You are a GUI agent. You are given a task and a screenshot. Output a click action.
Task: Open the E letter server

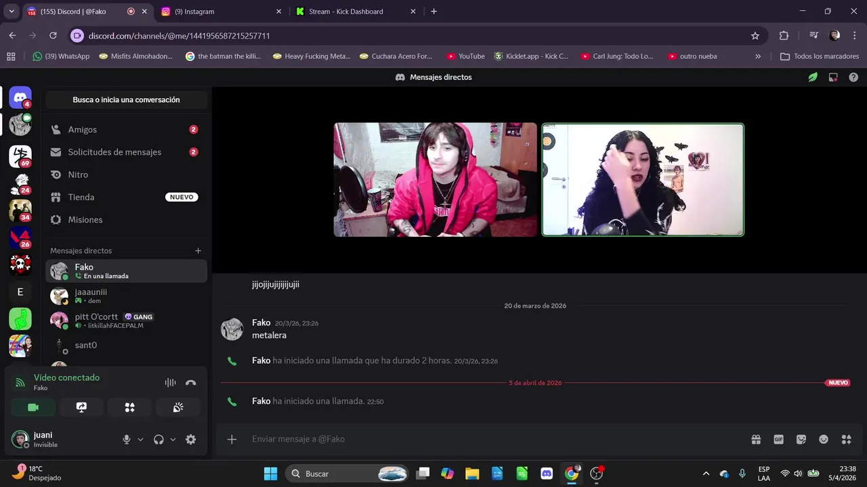(20, 292)
